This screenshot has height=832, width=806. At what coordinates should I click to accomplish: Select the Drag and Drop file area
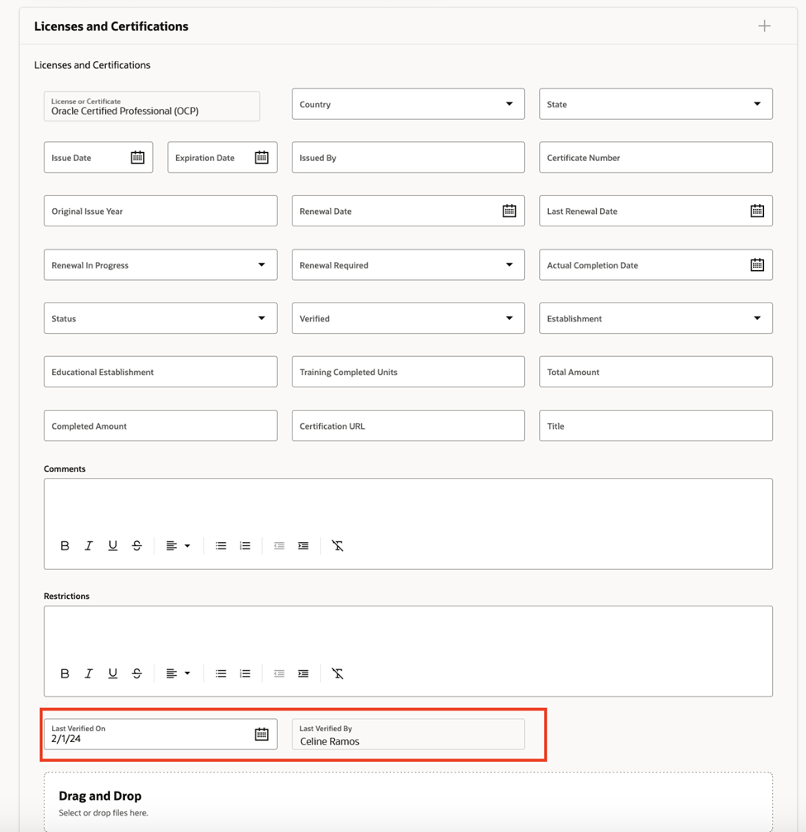tap(408, 802)
